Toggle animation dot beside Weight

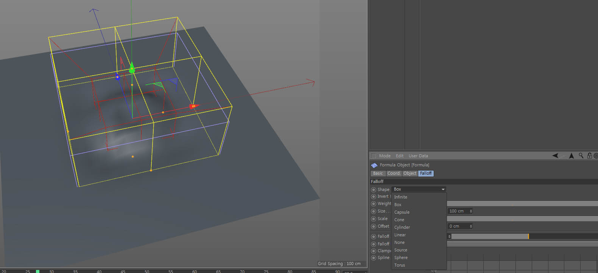374,204
